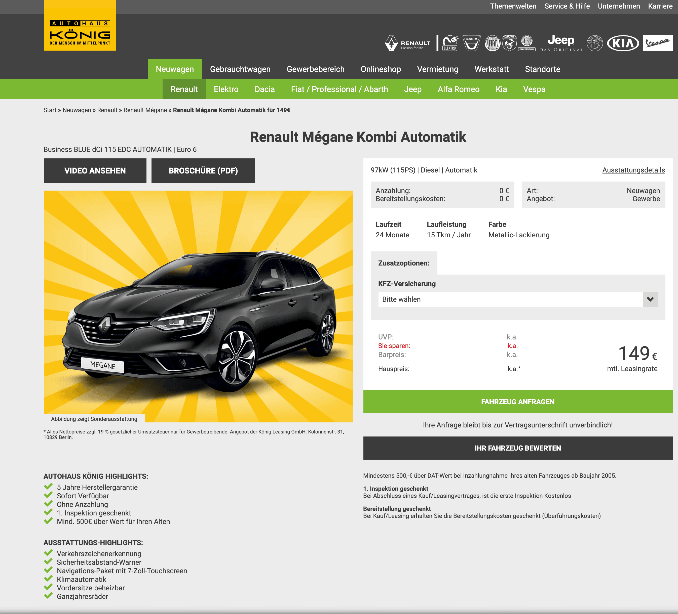Click the Autohaus König logo
Image resolution: width=678 pixels, height=614 pixels.
80,26
